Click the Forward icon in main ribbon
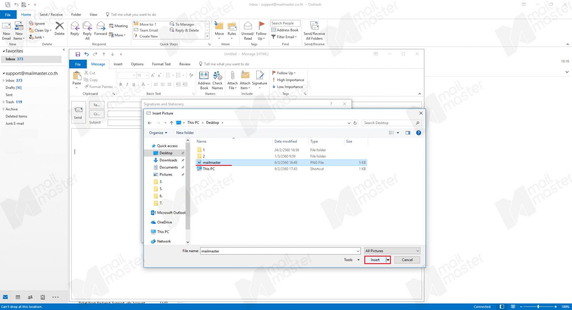572x310 pixels. (101, 26)
